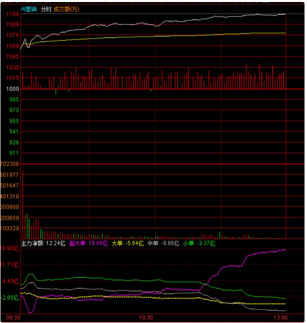Click the 4.43亿 fund flow axis label
The width and height of the screenshot is (307, 323).
tap(11, 281)
